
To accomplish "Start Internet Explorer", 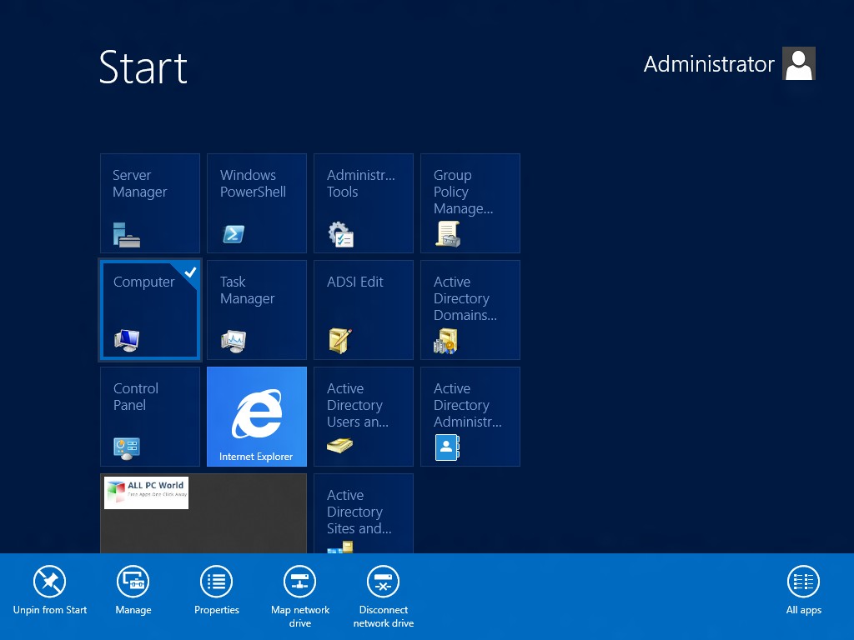I will pyautogui.click(x=256, y=416).
